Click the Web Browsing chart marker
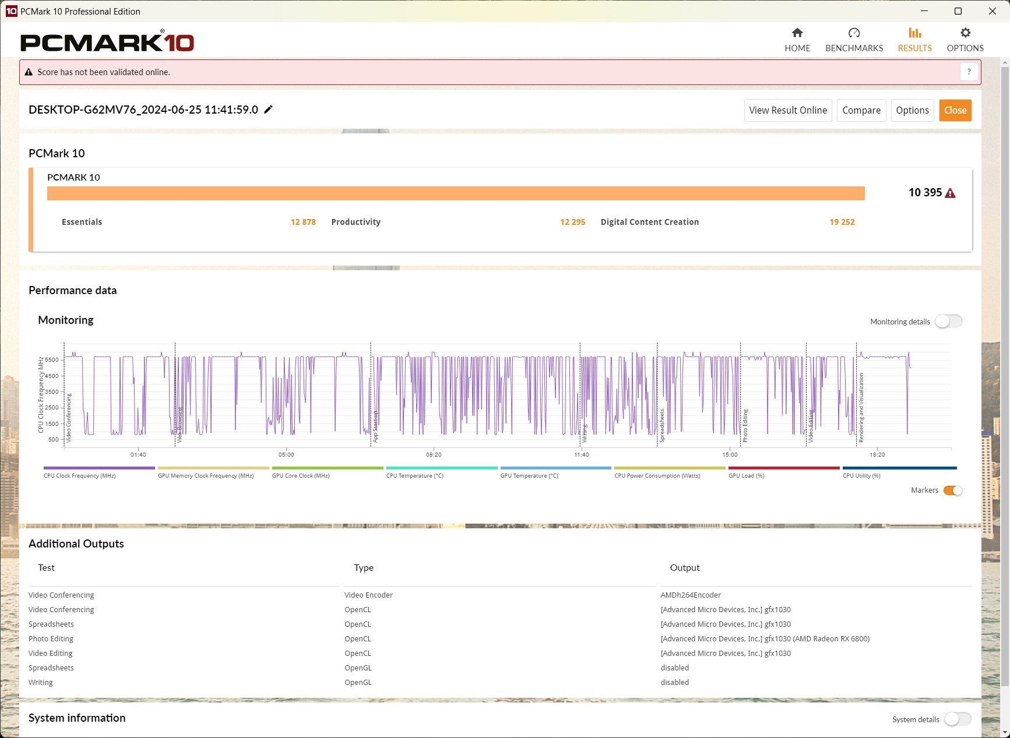 [x=180, y=425]
